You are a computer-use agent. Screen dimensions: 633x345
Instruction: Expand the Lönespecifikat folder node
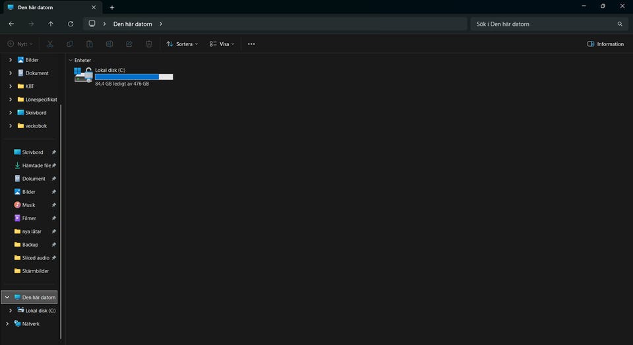tap(11, 100)
